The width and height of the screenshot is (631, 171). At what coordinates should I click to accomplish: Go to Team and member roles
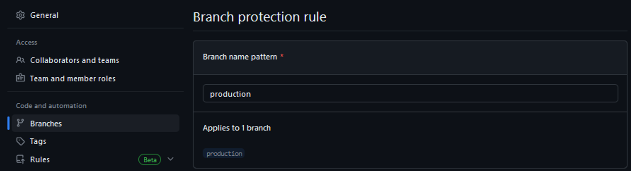[73, 78]
